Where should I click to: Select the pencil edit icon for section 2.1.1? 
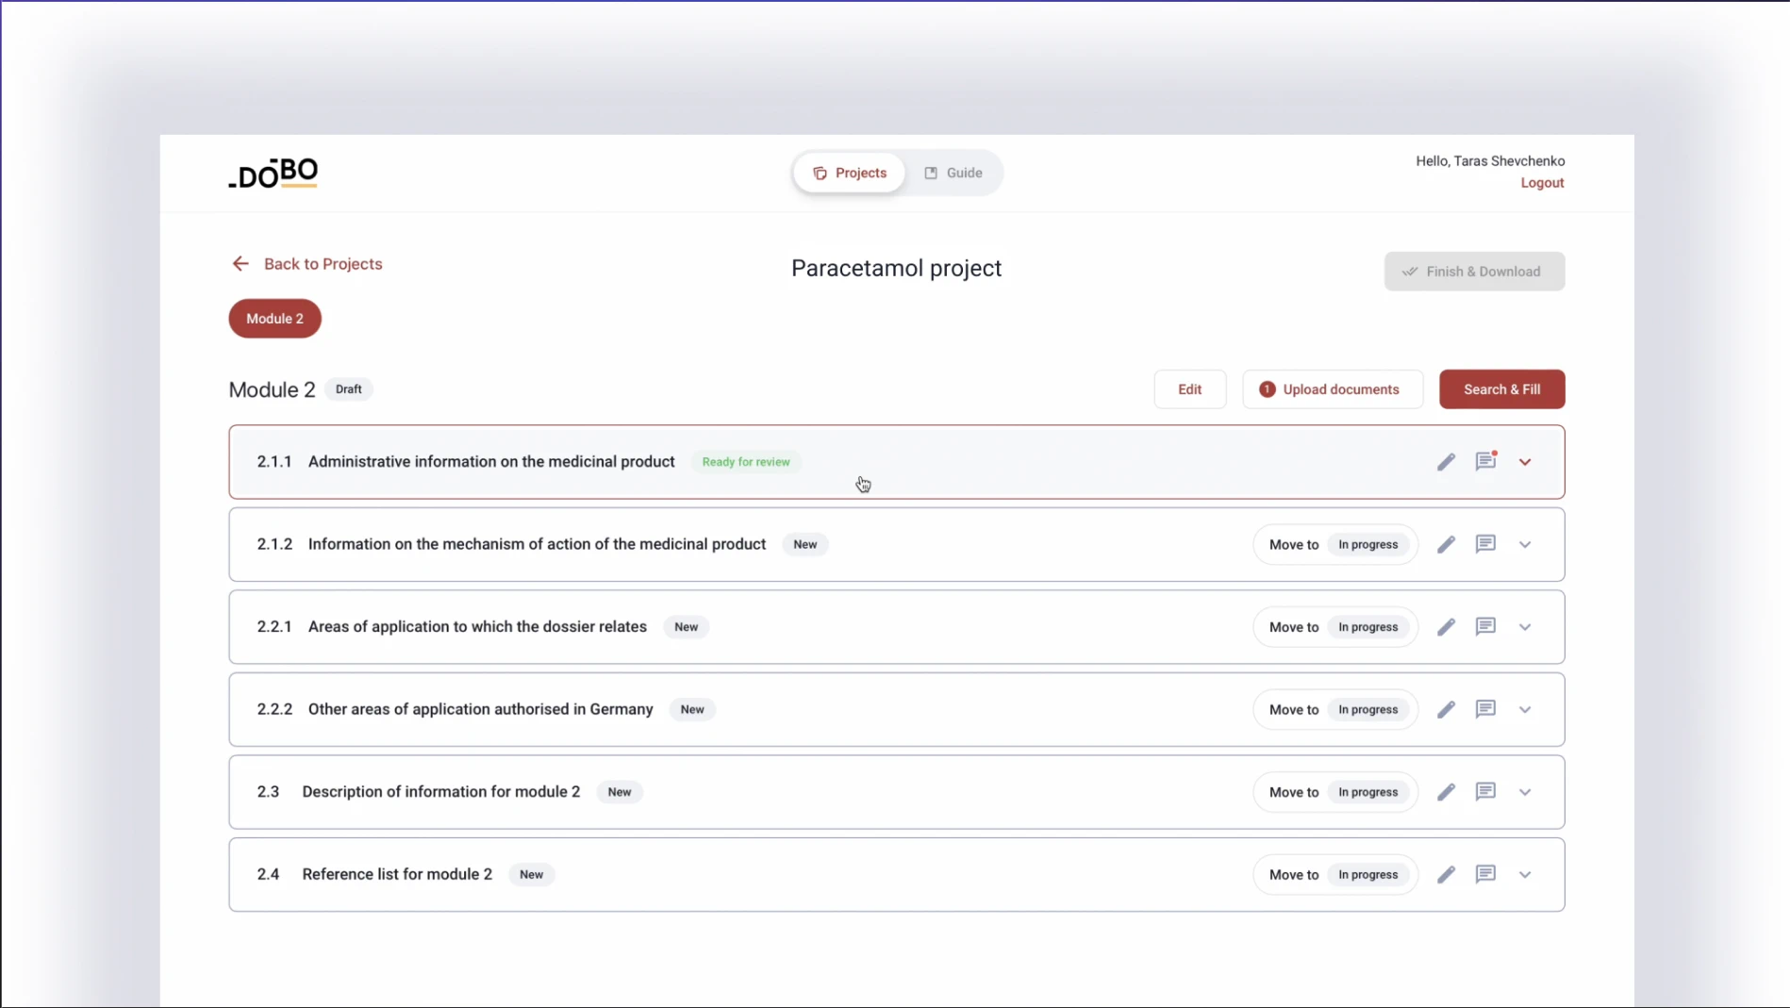[1447, 462]
